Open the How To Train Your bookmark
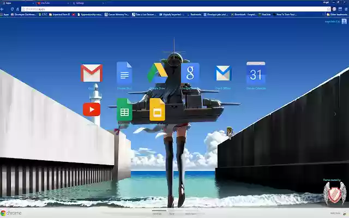The height and width of the screenshot is (218, 349). 285,15
